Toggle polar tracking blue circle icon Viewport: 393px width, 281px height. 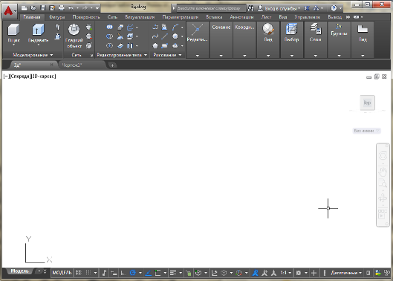132,273
